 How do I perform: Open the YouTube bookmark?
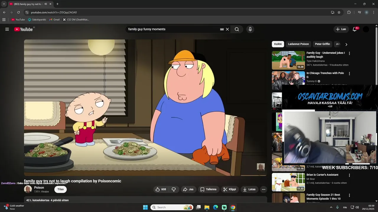click(18, 20)
